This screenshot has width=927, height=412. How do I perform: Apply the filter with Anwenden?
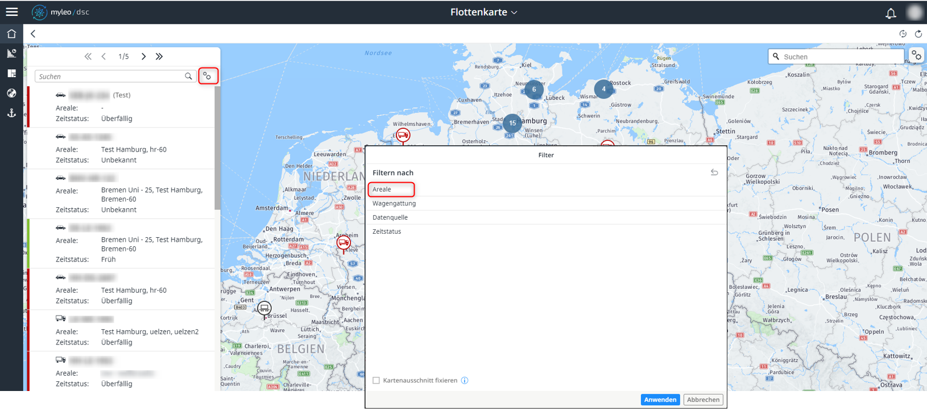point(660,400)
